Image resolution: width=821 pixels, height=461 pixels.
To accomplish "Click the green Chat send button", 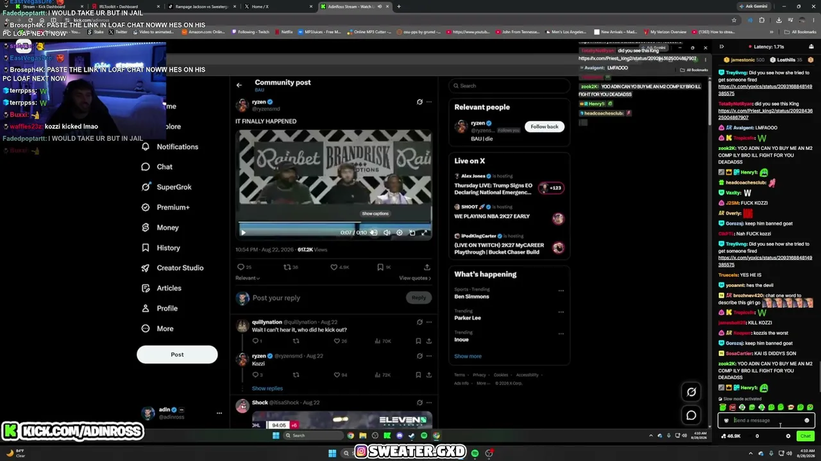I will point(806,436).
